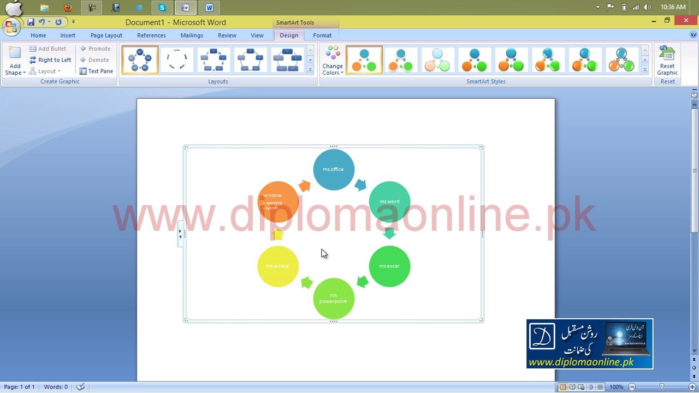Select the first highlighted SmartArt style (Simple Fill)
Screen dimensions: 699x393
(x=364, y=59)
